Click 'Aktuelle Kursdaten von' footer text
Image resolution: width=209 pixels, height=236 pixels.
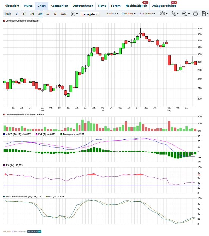click(14, 232)
